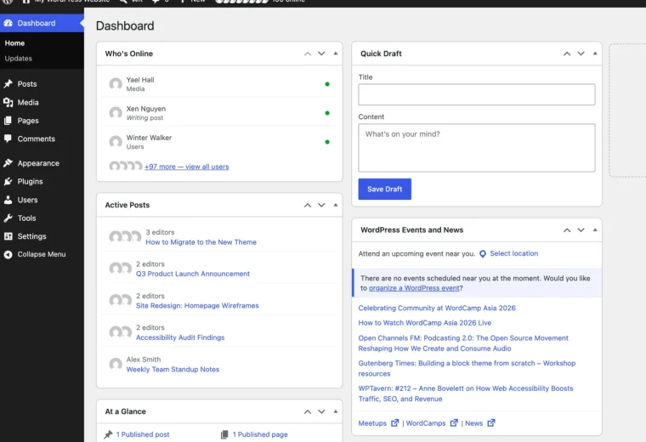
Task: Click the Plugins plug icon
Action: pyautogui.click(x=8, y=181)
